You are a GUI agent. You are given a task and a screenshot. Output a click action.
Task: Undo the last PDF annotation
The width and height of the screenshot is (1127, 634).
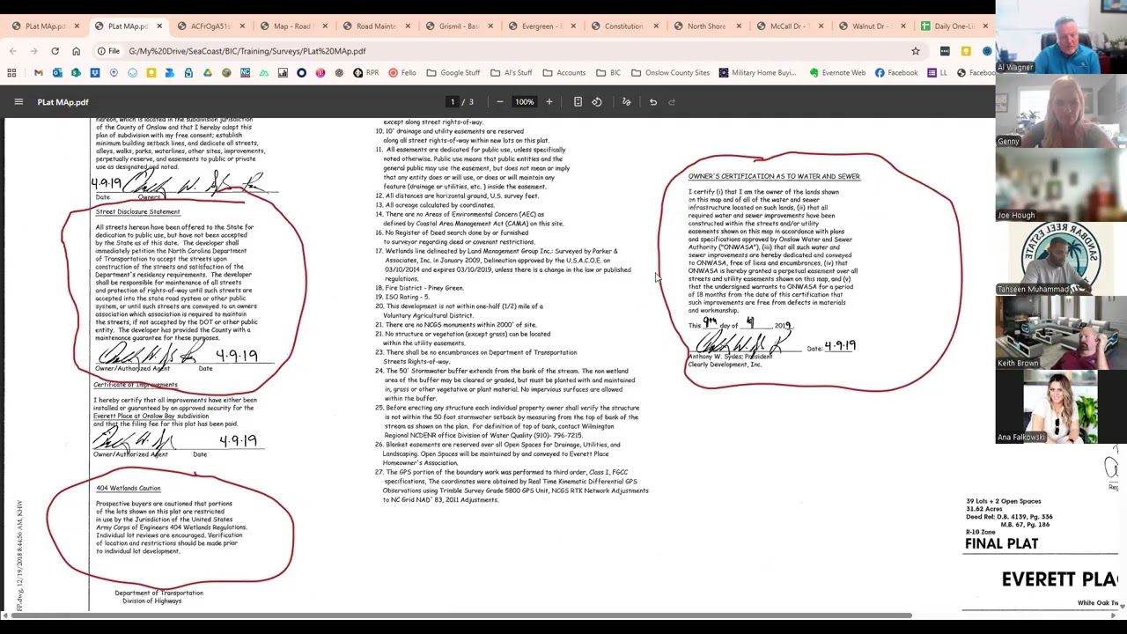pyautogui.click(x=652, y=102)
